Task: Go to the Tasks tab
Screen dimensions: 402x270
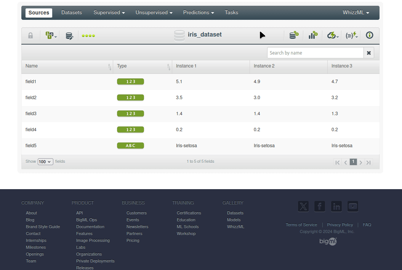Action: coord(231,13)
